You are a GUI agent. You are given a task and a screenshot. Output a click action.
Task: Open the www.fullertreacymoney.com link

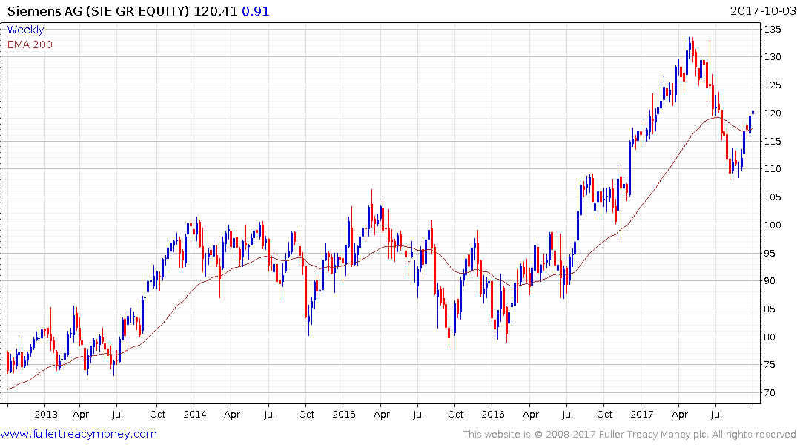(x=79, y=434)
